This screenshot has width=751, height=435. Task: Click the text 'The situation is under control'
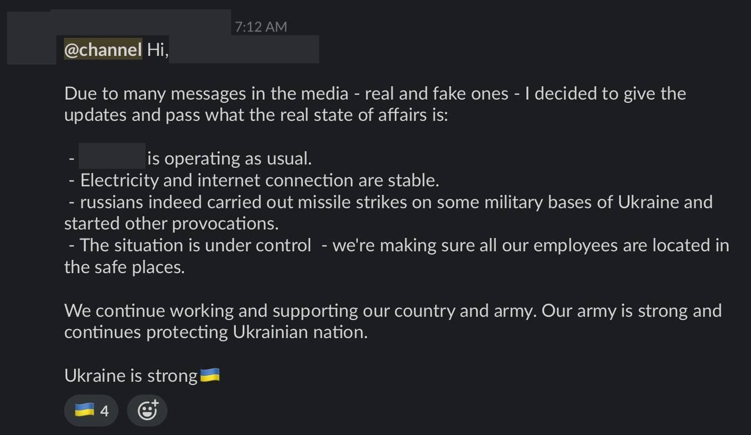point(195,245)
